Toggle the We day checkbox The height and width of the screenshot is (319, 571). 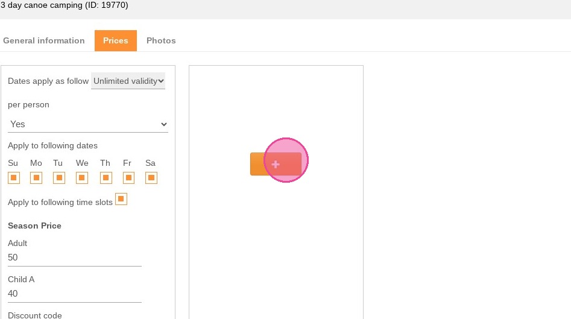[82, 178]
